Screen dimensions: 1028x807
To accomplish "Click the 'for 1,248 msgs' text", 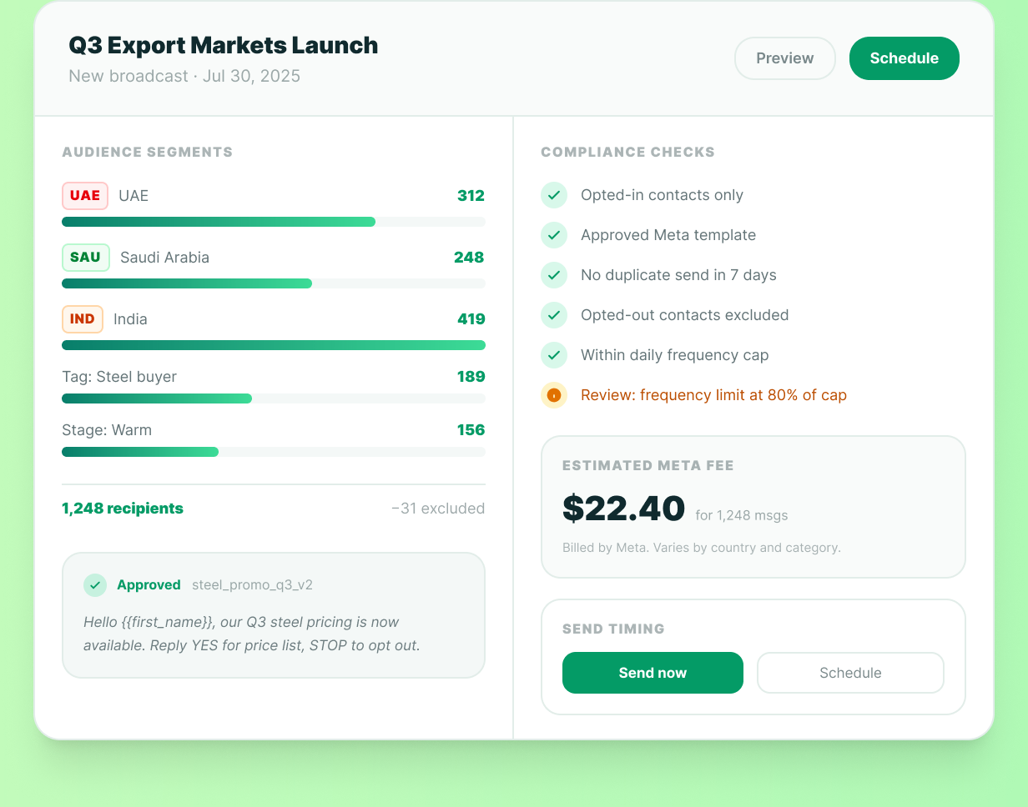I will tap(742, 515).
